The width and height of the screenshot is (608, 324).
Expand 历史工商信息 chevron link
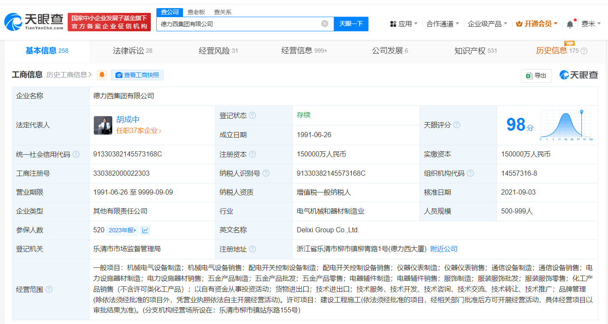(x=69, y=75)
